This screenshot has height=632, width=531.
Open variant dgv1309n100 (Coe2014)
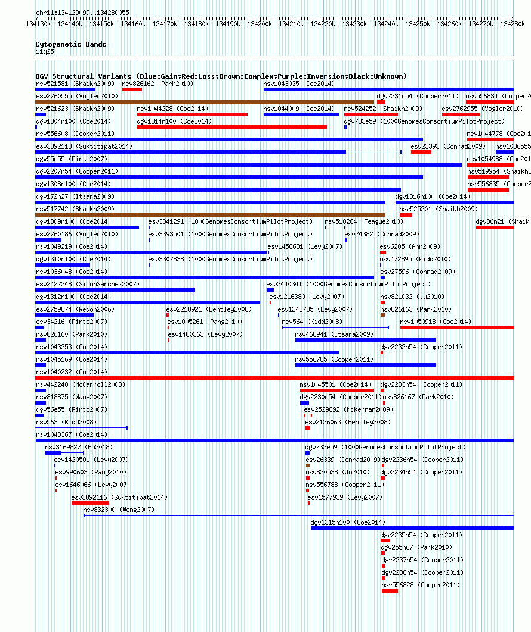tap(73, 221)
